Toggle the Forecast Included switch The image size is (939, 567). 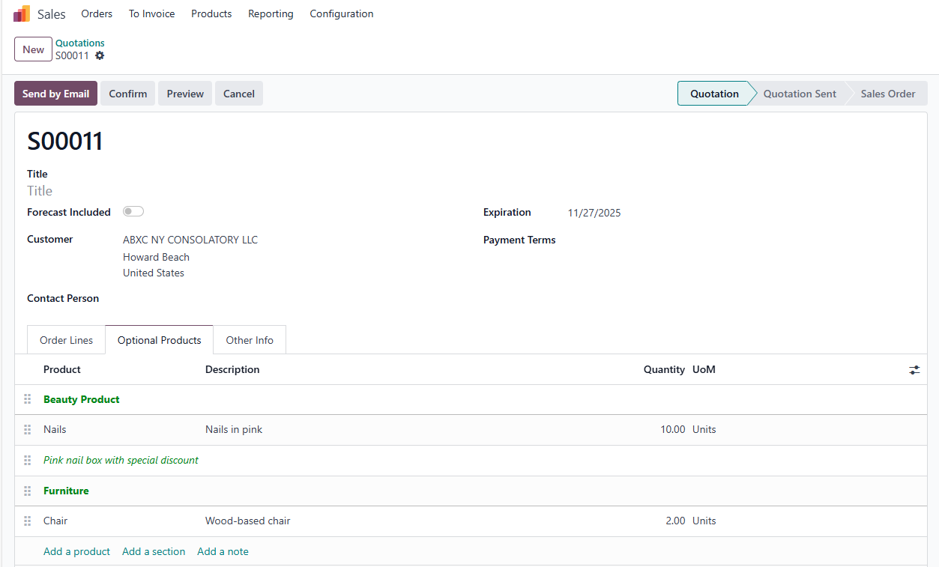[133, 212]
